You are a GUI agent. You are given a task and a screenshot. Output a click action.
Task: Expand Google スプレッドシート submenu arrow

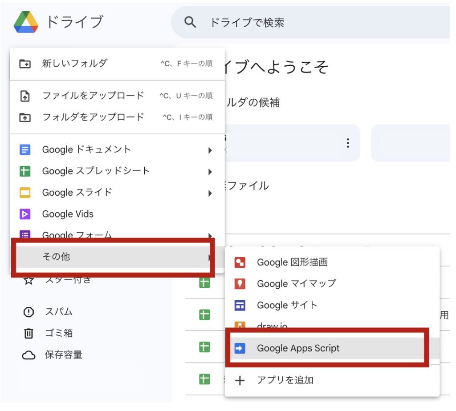210,172
